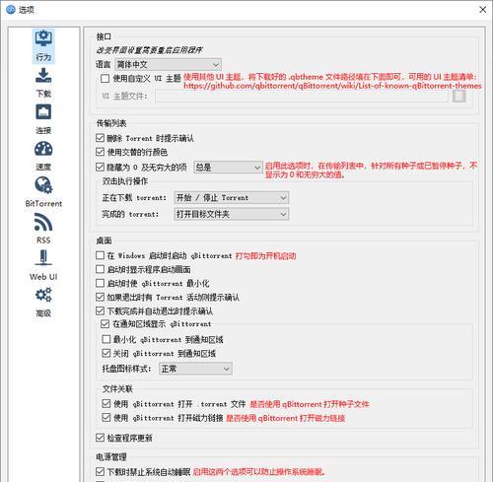Image resolution: width=493 pixels, height=482 pixels.
Task: Toggle 检查程序更新 checkbox
Action: (x=100, y=438)
